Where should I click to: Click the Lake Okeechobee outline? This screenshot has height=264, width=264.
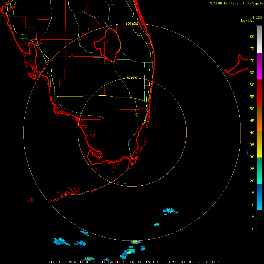[x=107, y=45]
